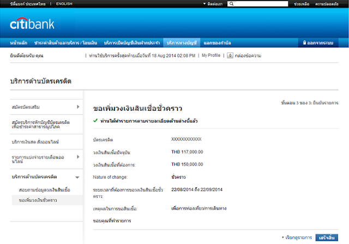Click the green confirmation checkmark
This screenshot has width=349, height=244.
click(95, 121)
